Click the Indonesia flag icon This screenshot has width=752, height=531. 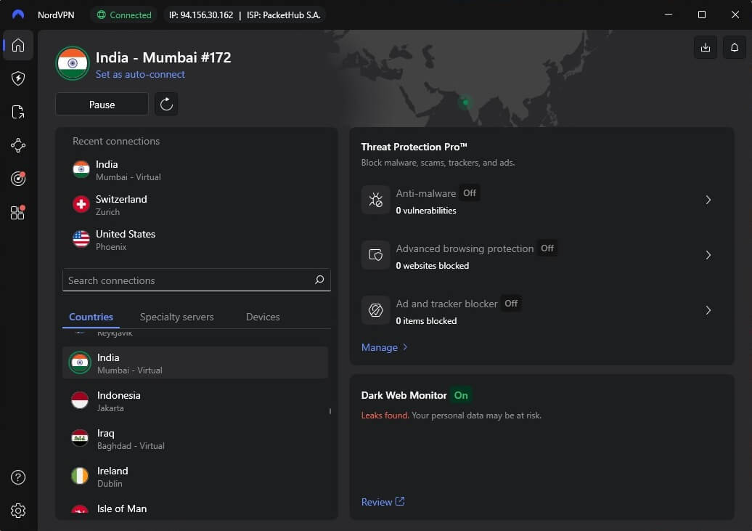[x=80, y=400]
